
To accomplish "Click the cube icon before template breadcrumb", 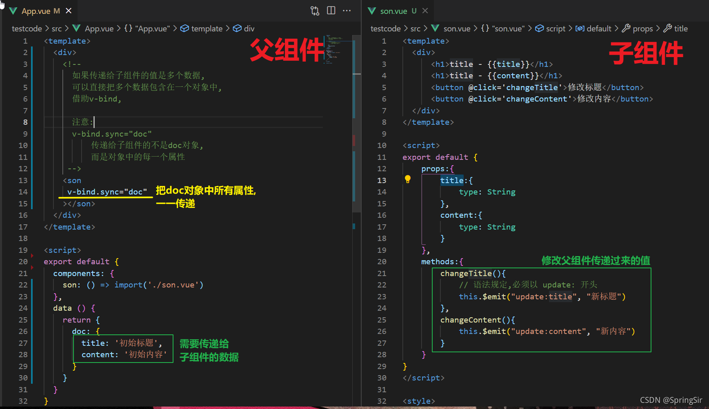I will coord(184,29).
